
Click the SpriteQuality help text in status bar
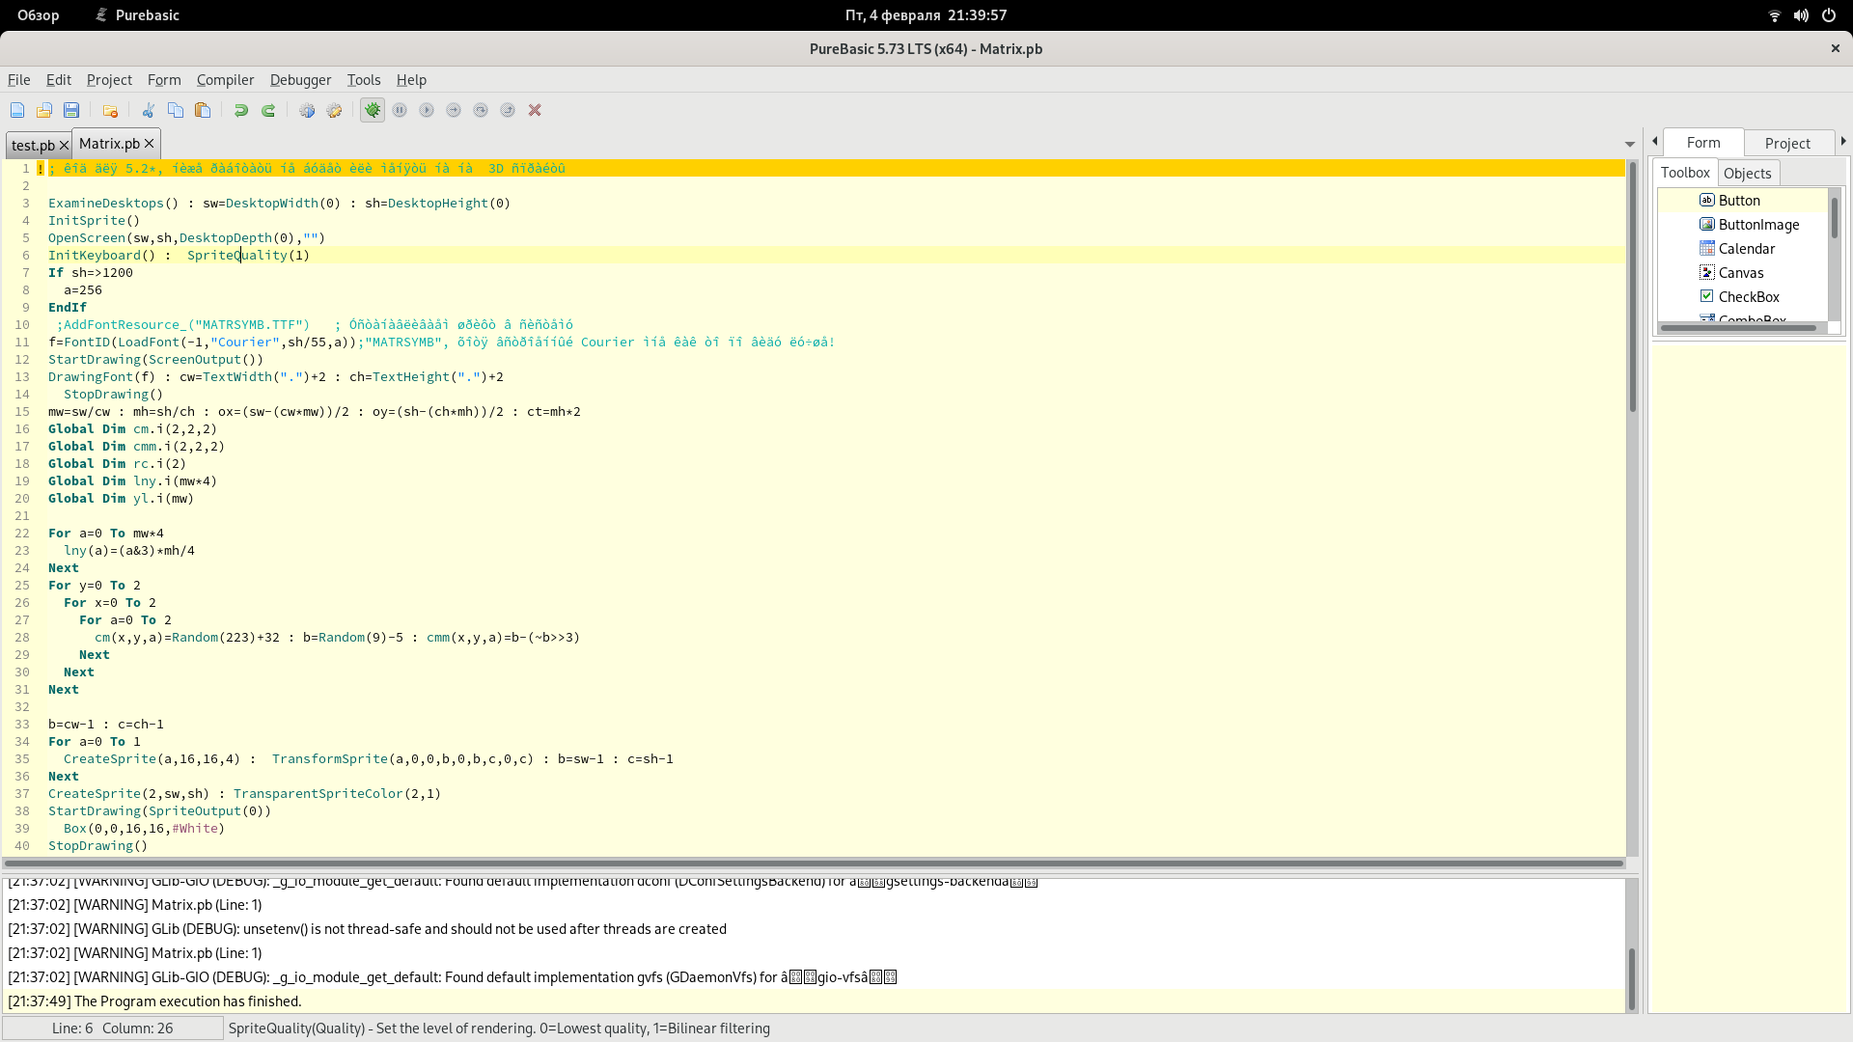pos(499,1028)
